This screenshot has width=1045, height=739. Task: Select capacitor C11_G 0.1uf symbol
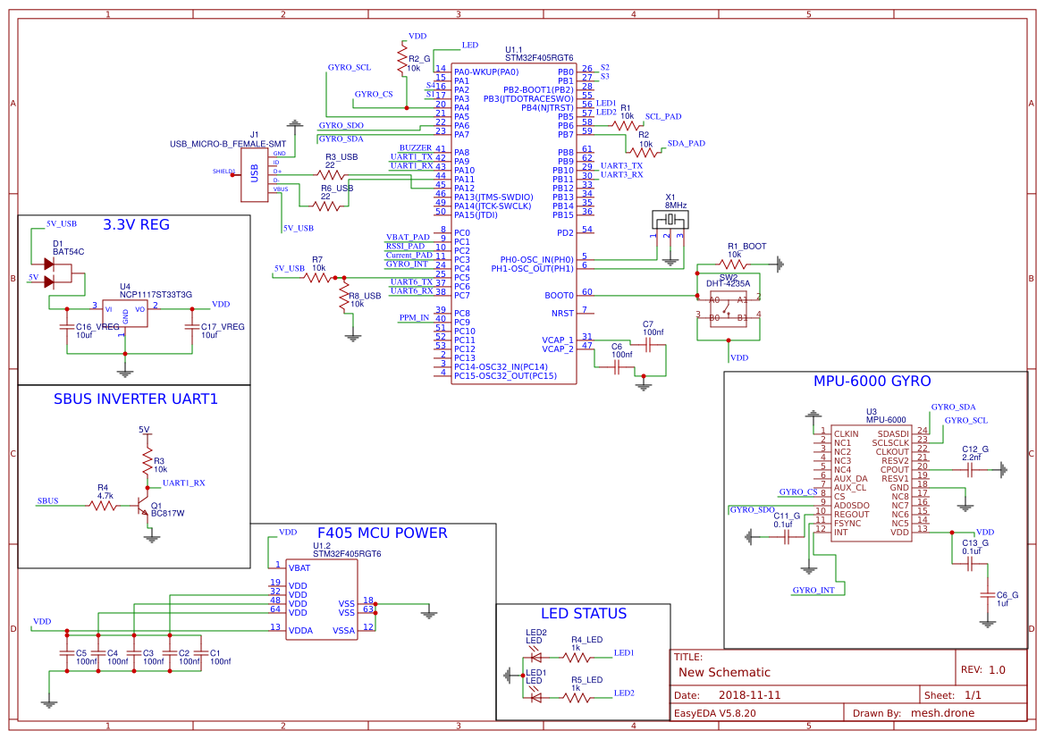[787, 536]
